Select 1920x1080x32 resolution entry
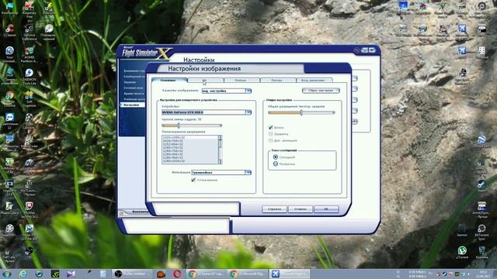The height and width of the screenshot is (279, 497). tap(174, 138)
